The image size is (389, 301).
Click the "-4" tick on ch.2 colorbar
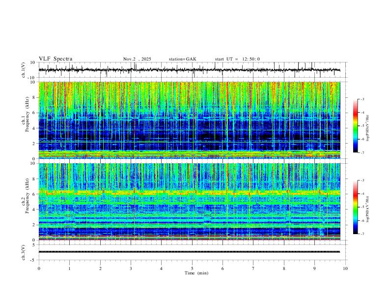(362, 194)
